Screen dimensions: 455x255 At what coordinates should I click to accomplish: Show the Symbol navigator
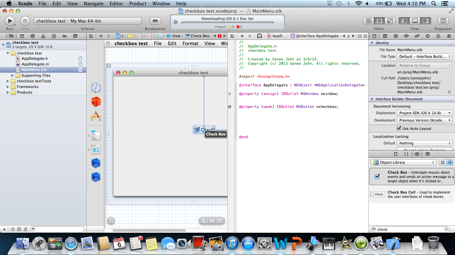click(22, 36)
